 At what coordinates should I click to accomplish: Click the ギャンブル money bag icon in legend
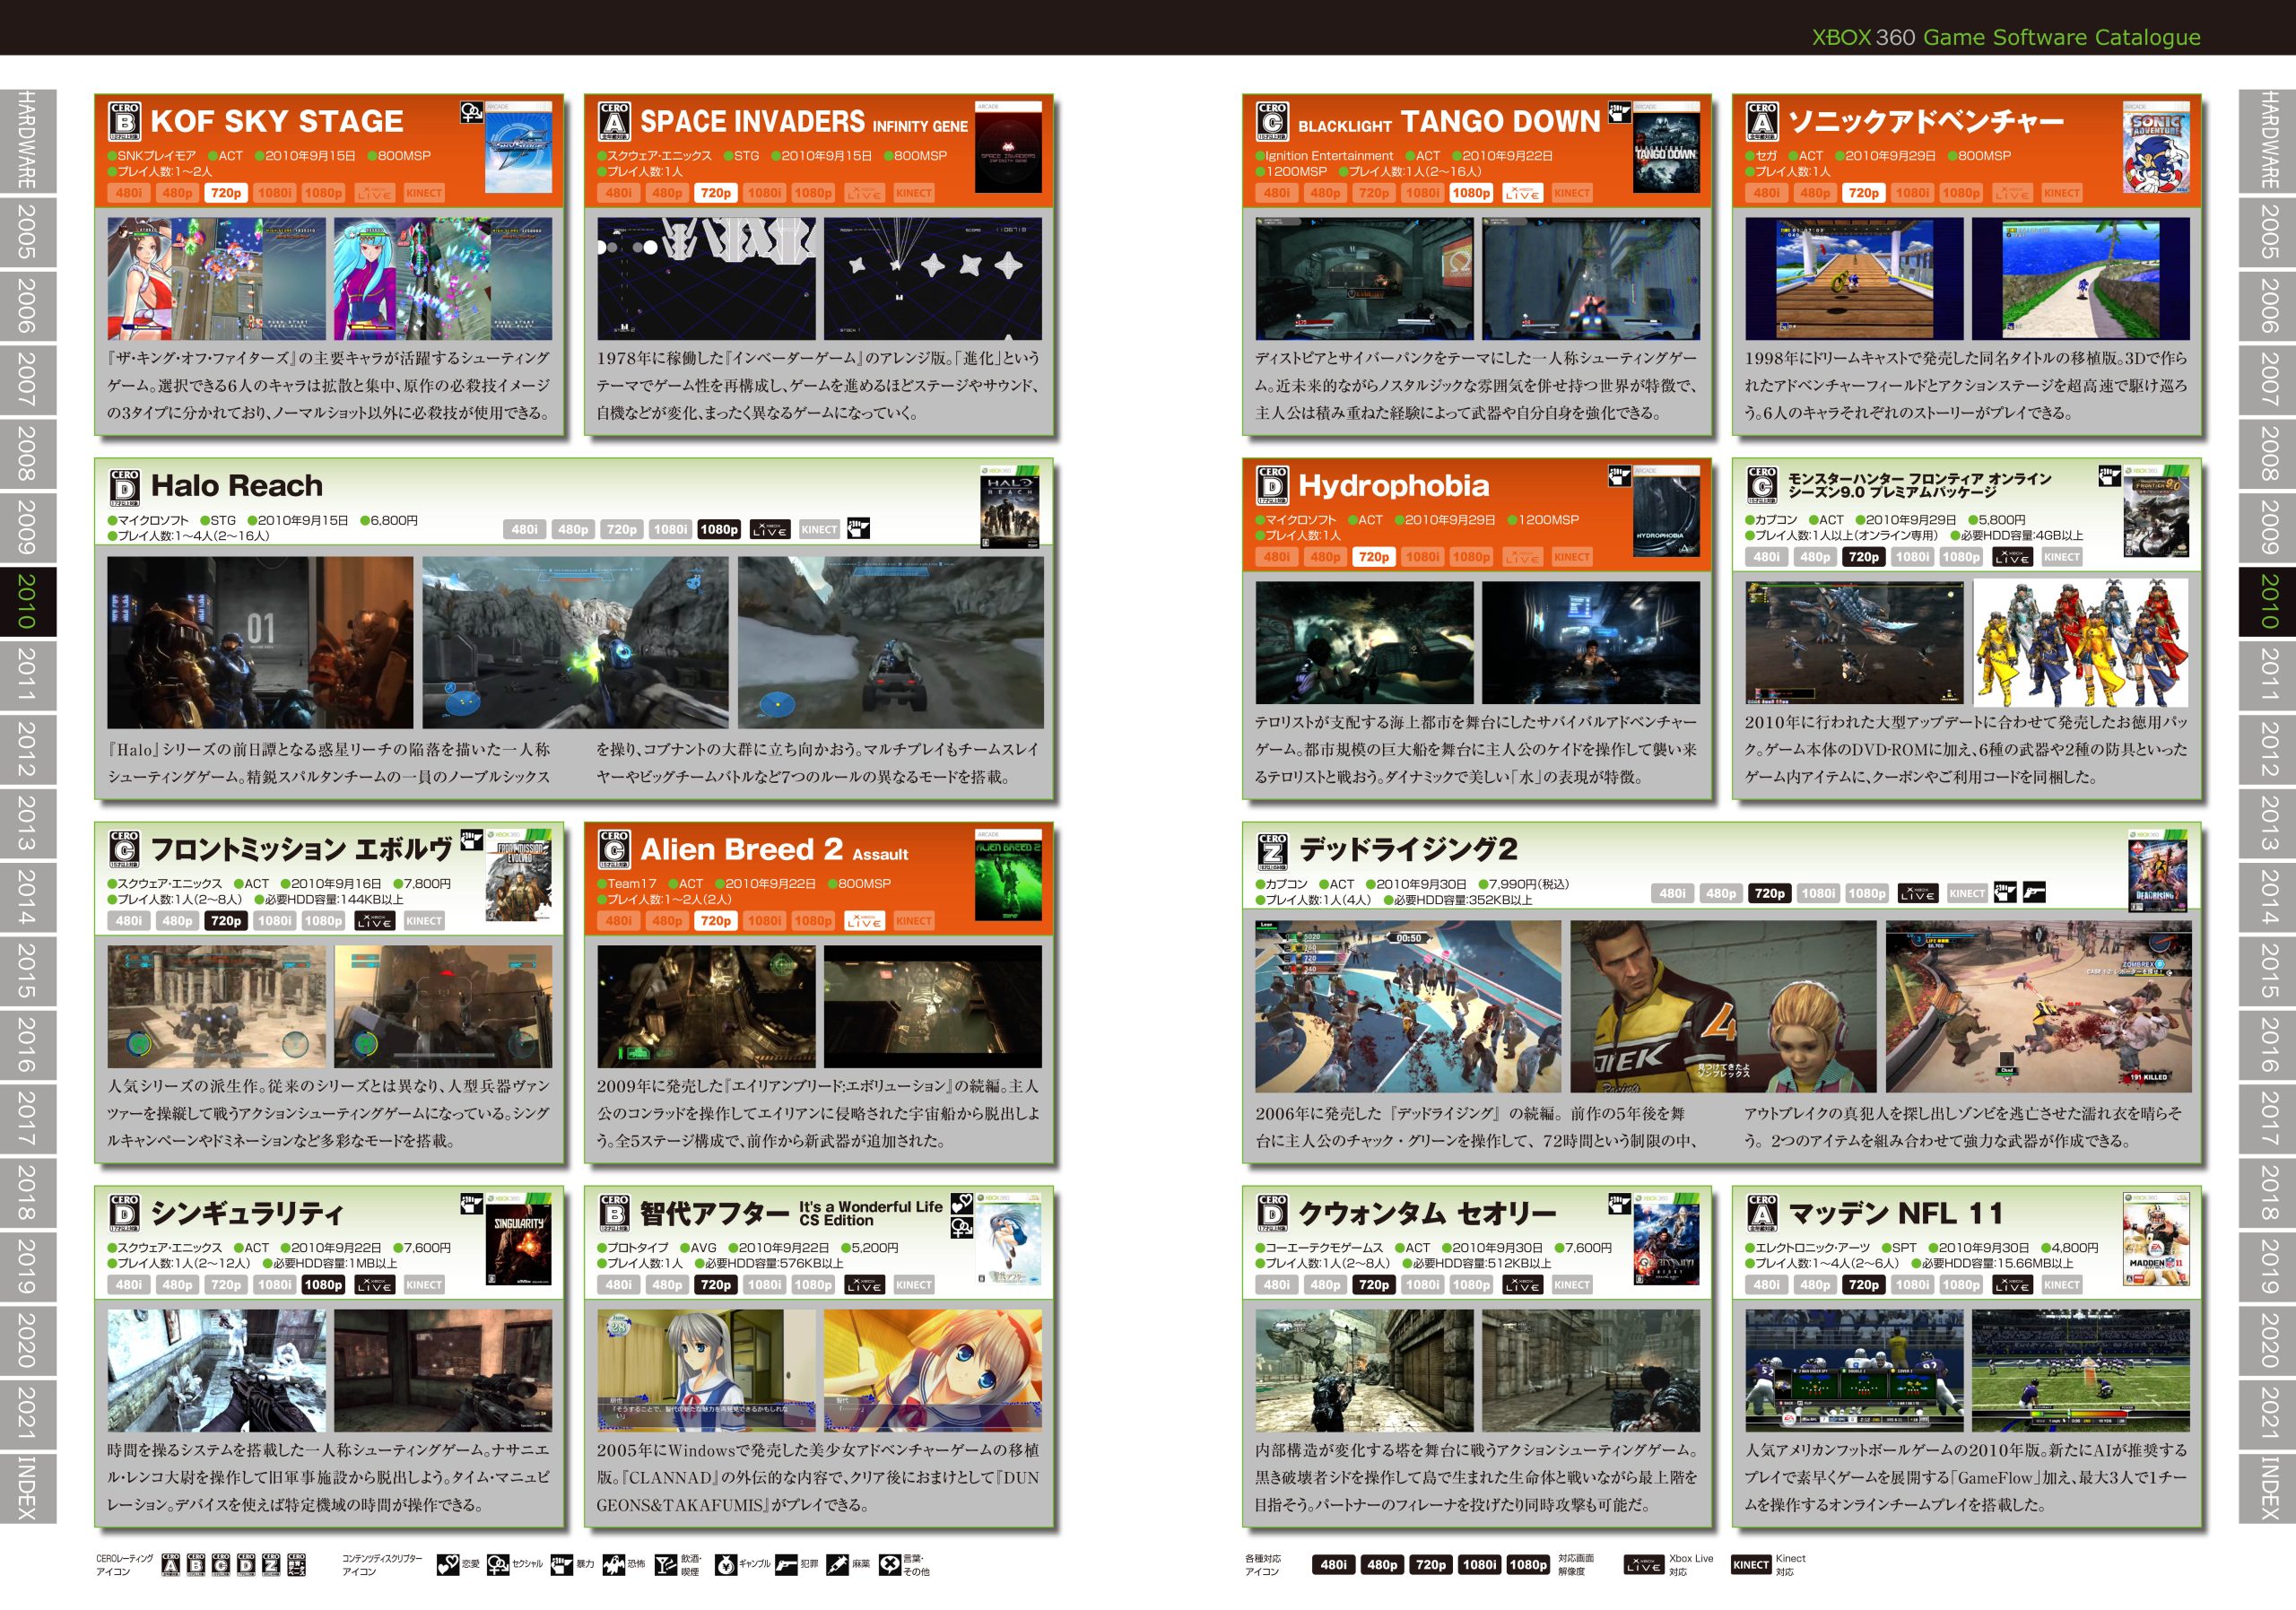[725, 1564]
